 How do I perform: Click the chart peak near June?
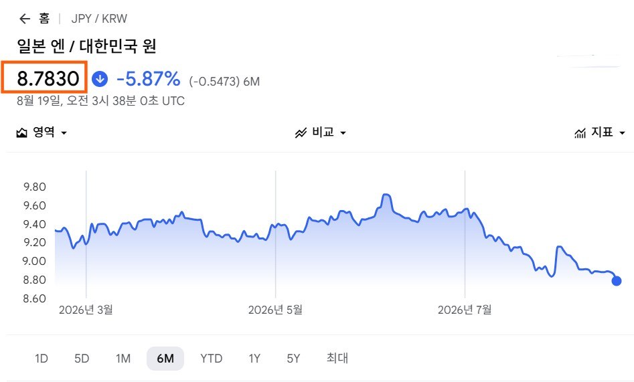tap(386, 195)
